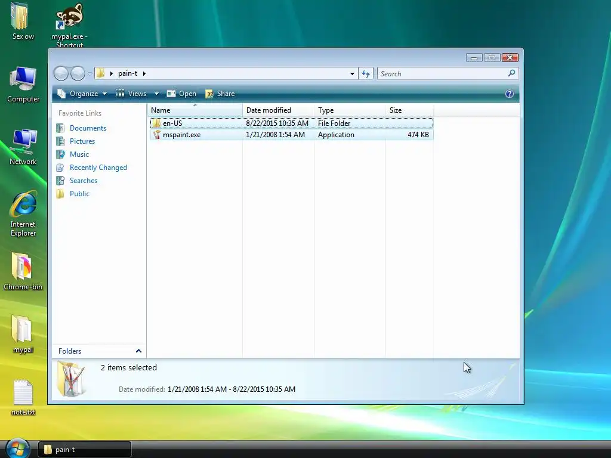Click the pain-t breadcrumb segment
Screen dimensions: 611x458
tap(128, 73)
